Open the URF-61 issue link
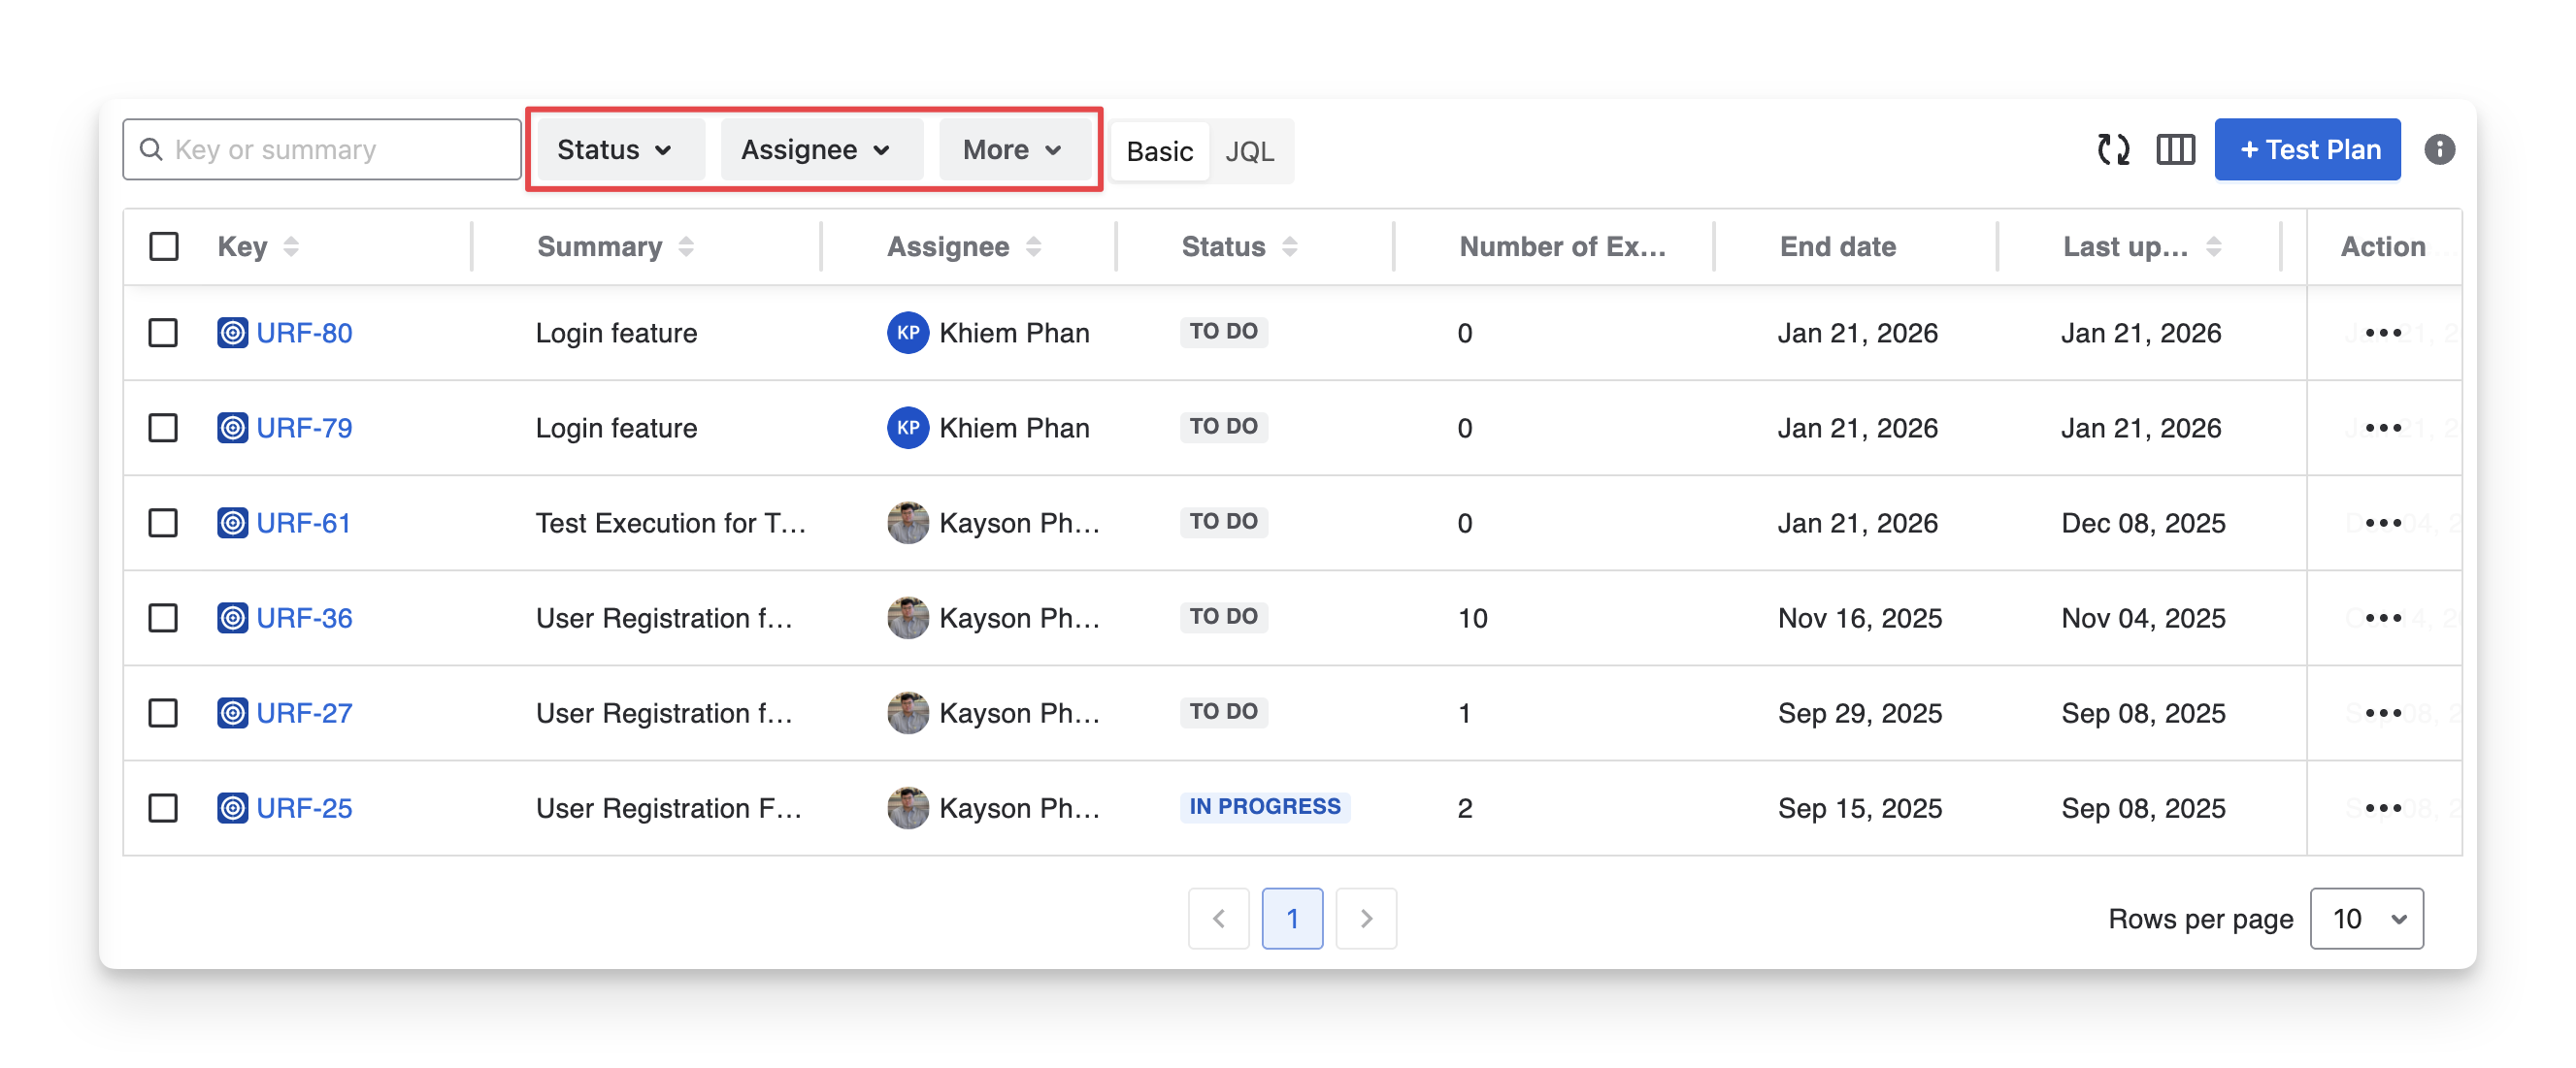Image resolution: width=2576 pixels, height=1068 pixels. click(x=303, y=523)
